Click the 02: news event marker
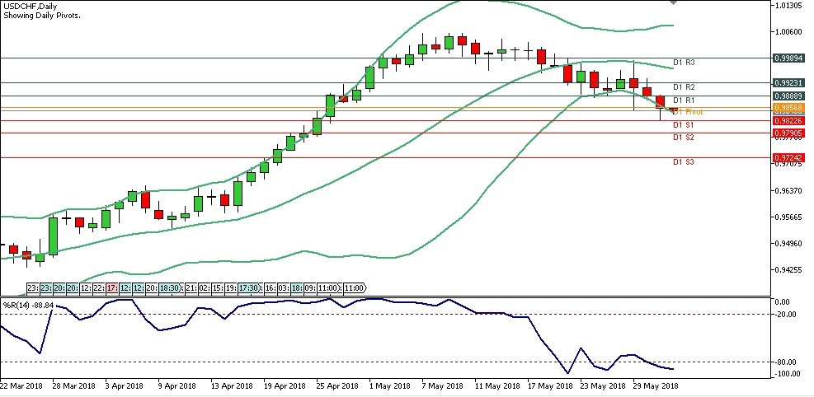This screenshot has height=397, width=814. coord(205,287)
